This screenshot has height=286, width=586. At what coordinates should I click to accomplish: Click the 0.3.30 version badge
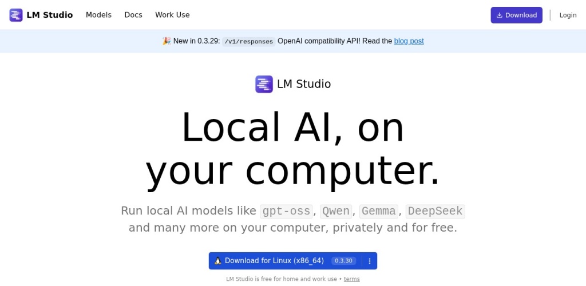click(x=343, y=261)
